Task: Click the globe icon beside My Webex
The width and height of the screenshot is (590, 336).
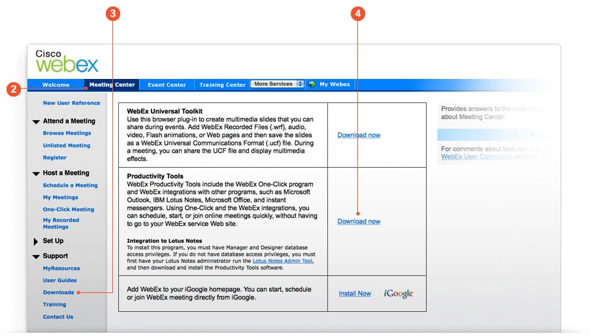Action: click(312, 84)
